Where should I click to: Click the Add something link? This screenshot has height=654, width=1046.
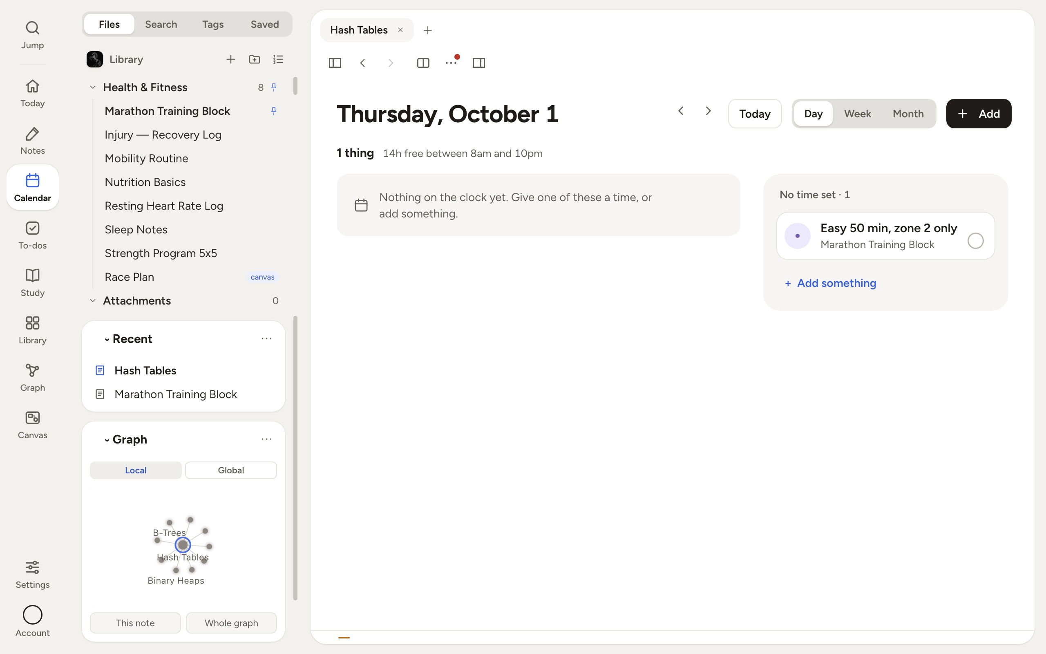coord(830,283)
